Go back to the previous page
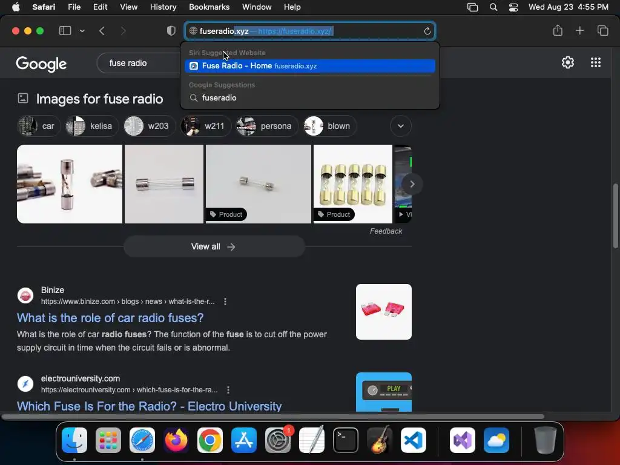Image resolution: width=620 pixels, height=465 pixels. click(x=102, y=31)
